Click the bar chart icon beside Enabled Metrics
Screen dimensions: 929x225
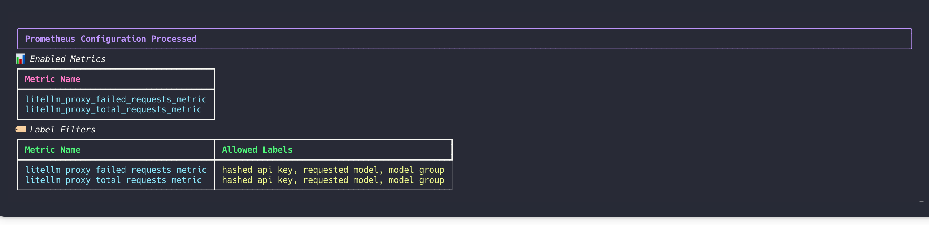click(x=21, y=59)
